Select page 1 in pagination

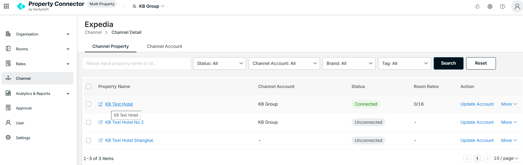pos(477,158)
